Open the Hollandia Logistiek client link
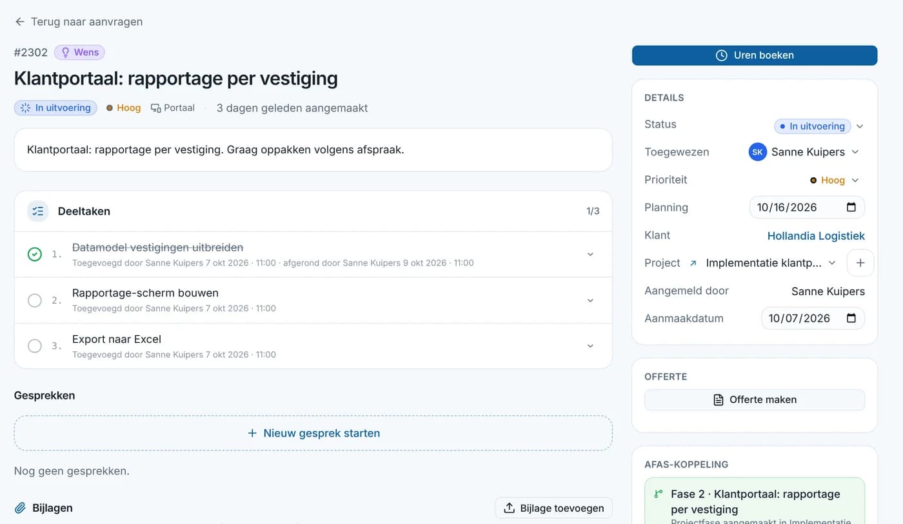Viewport: 903px width, 524px height. click(816, 236)
